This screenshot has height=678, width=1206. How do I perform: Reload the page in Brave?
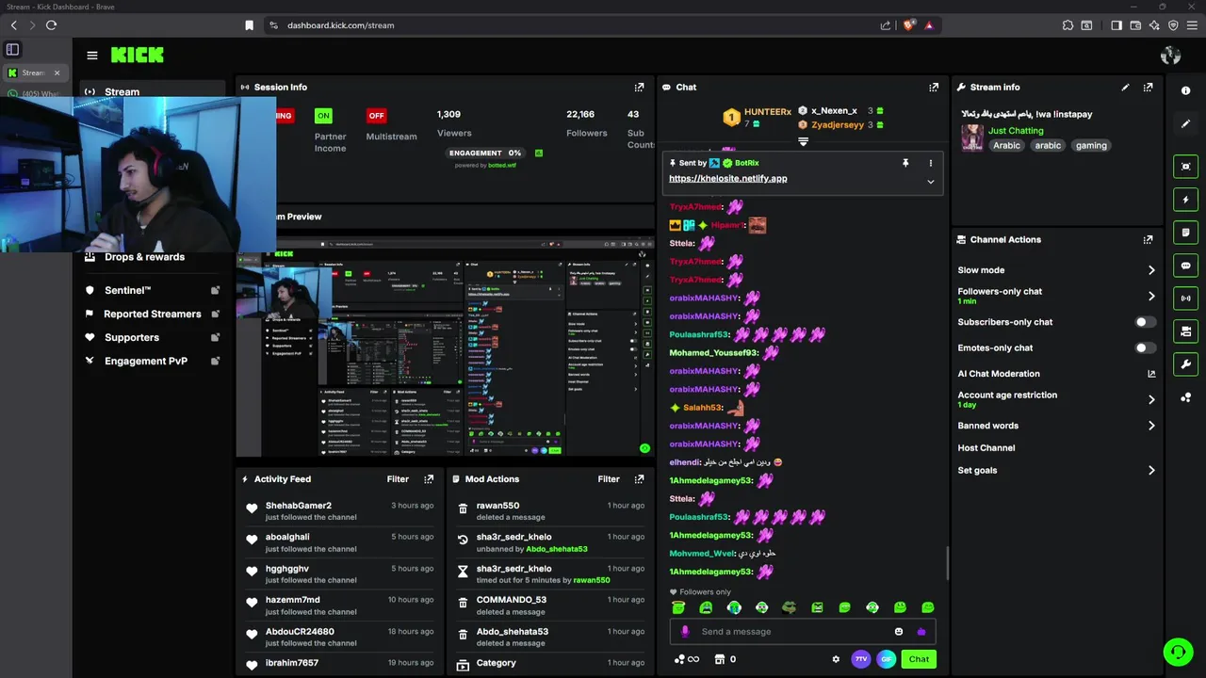[x=51, y=25]
